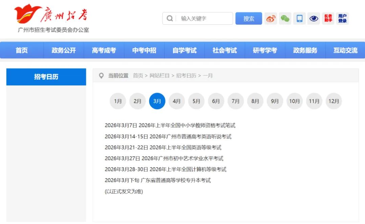Switch to the 12月 month tab
The height and width of the screenshot is (224, 365).
(334, 101)
